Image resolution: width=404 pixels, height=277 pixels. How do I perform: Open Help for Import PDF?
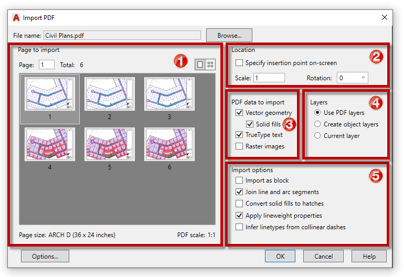(x=369, y=256)
